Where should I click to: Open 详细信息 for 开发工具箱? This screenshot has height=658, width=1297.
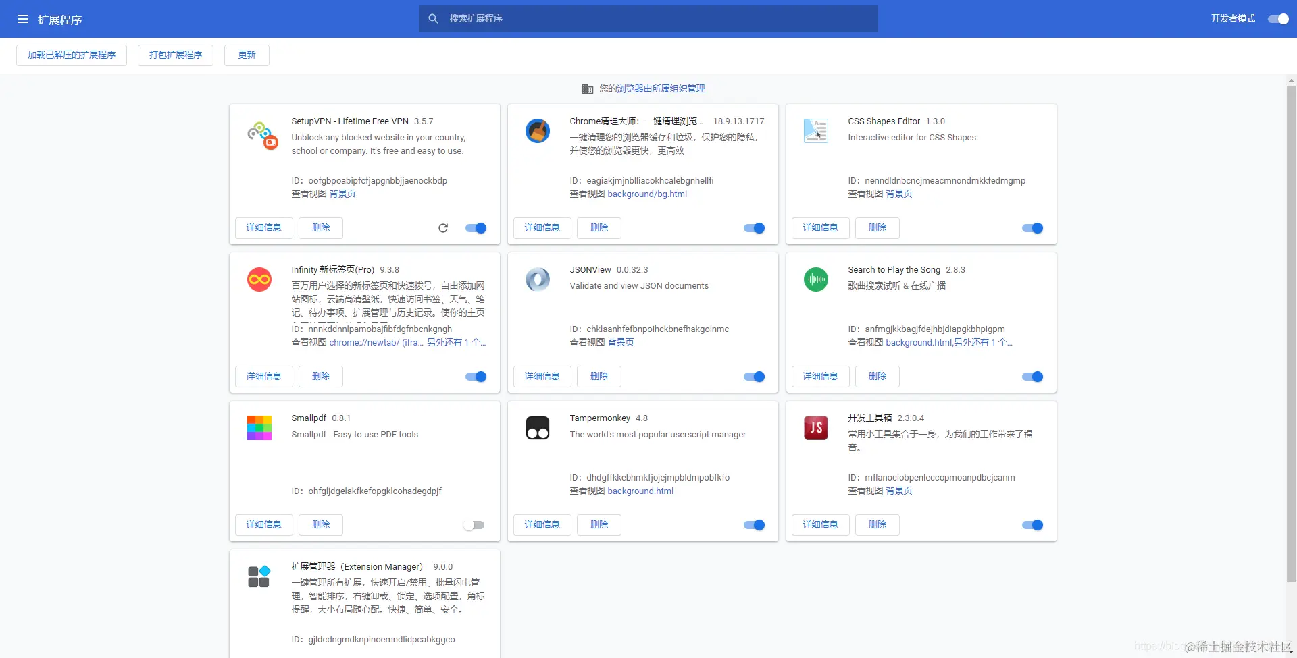click(x=821, y=525)
